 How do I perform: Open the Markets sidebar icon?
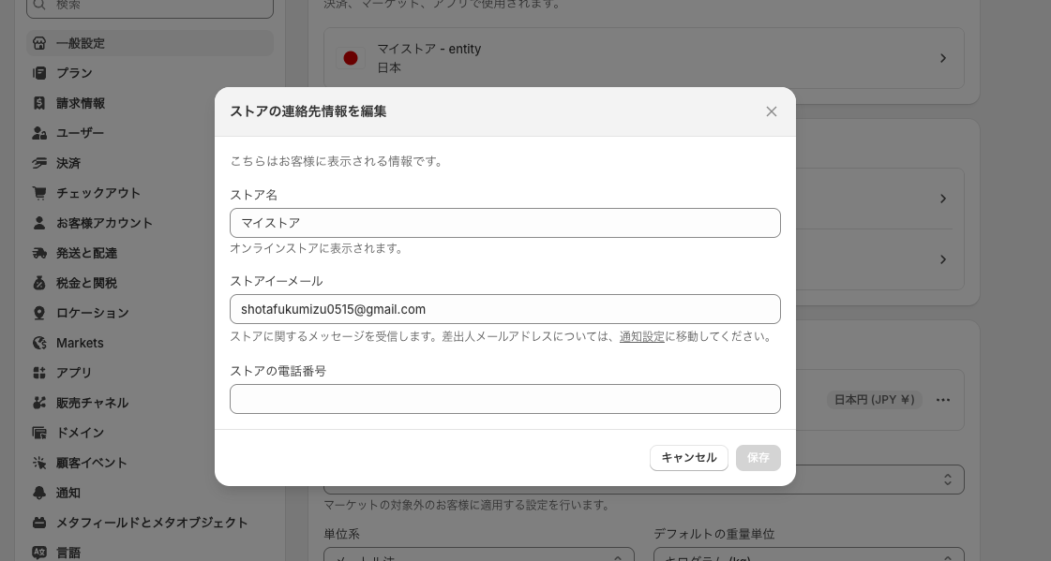point(39,343)
